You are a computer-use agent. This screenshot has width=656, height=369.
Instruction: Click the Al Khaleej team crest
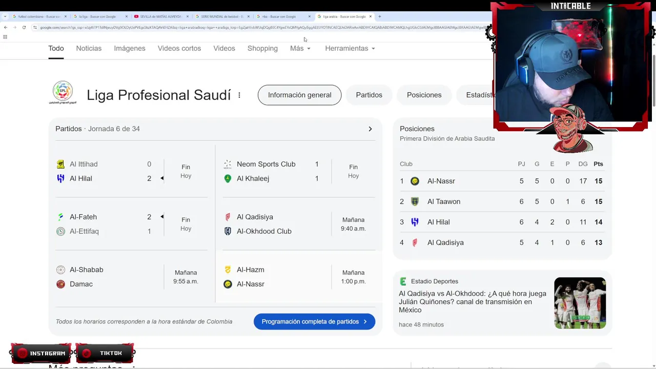[228, 178]
